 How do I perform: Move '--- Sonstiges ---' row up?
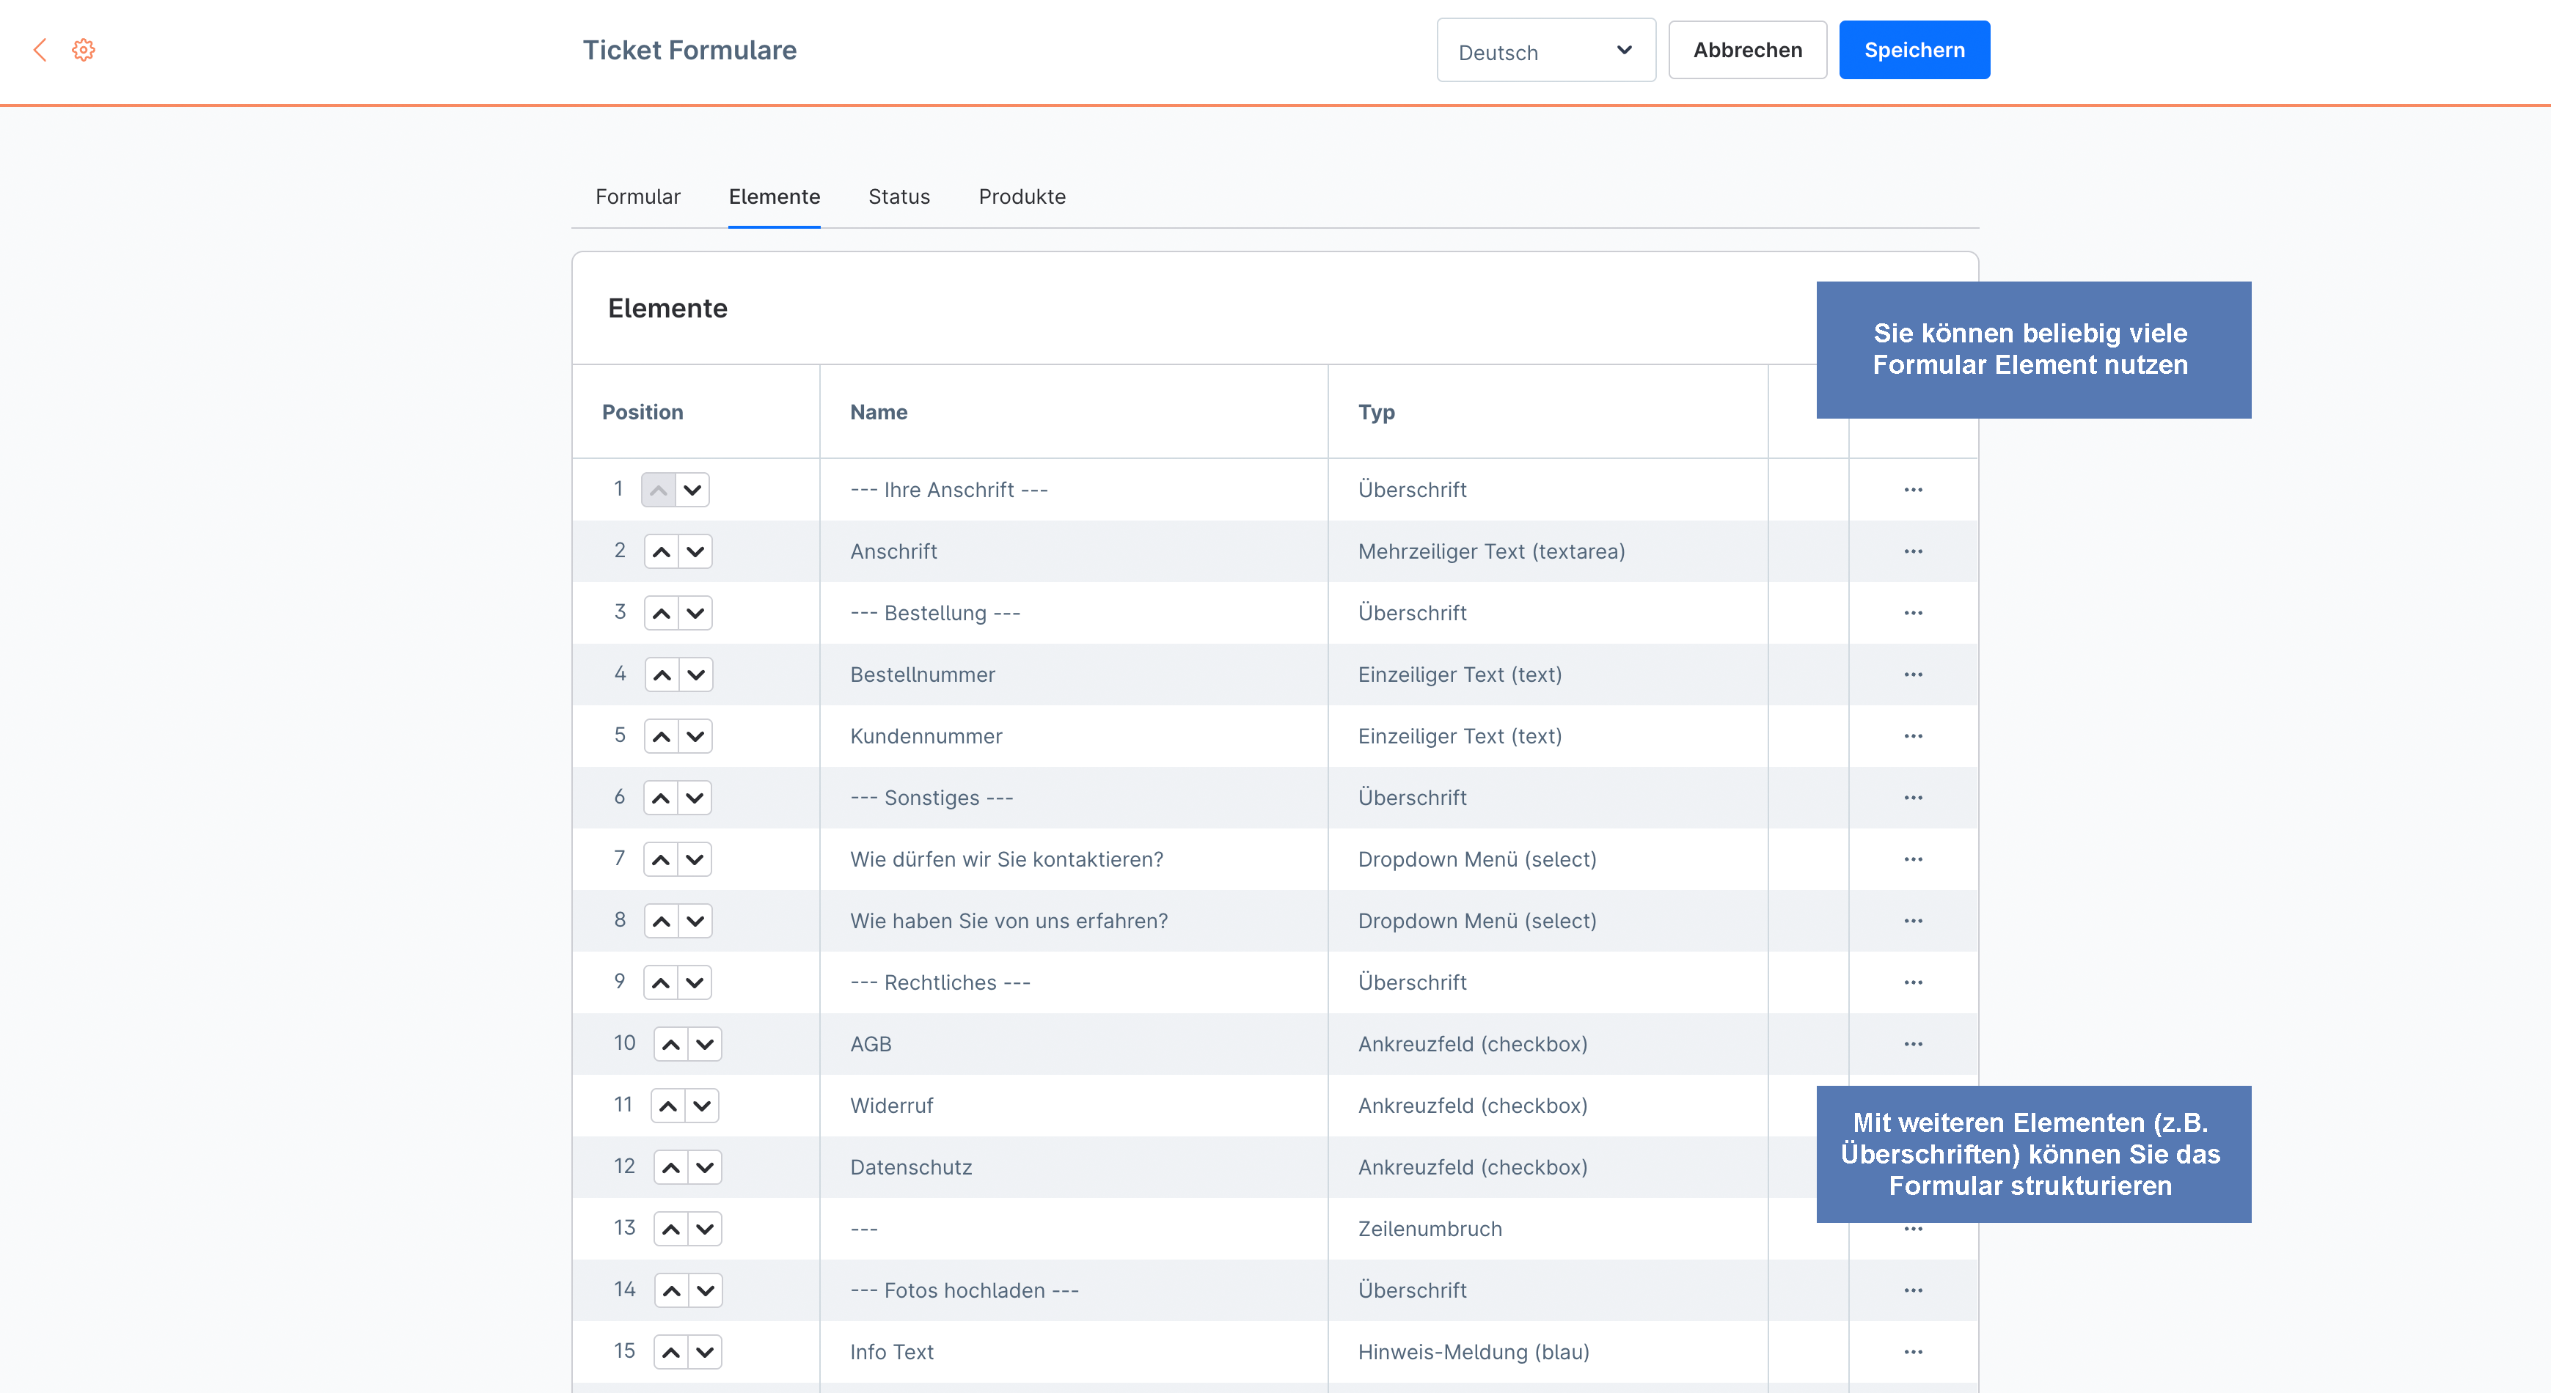[x=661, y=798]
